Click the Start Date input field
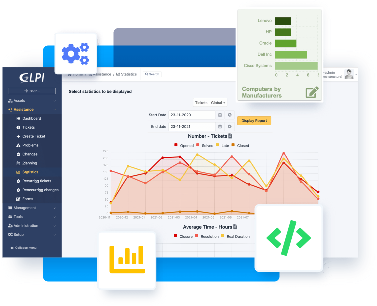Viewport: 377px width, 306px height. click(x=192, y=115)
